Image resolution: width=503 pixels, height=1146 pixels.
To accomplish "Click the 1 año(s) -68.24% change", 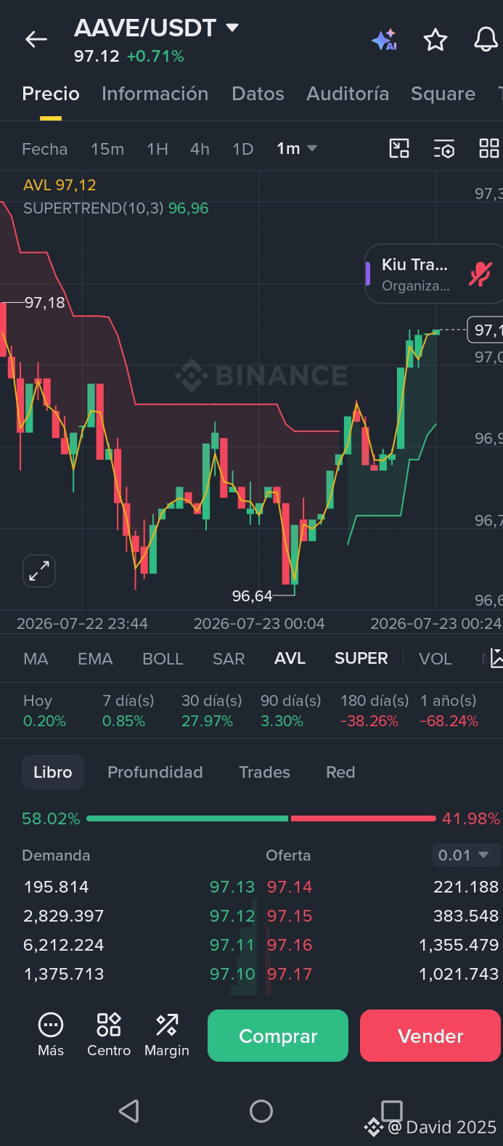I will 449,711.
